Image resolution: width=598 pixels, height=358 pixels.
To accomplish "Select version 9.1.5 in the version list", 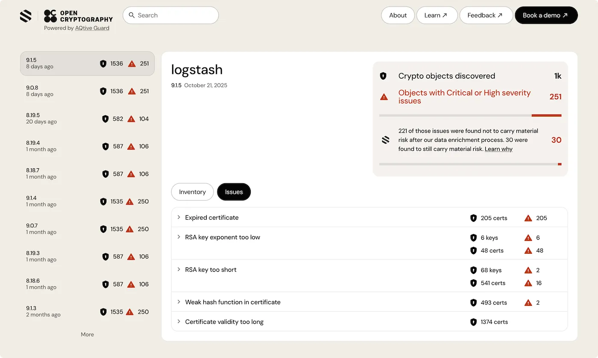I will tap(88, 64).
